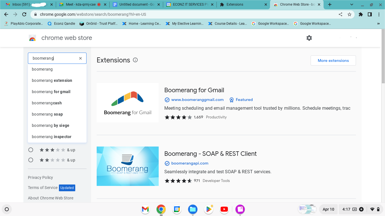Switch to the ECONZ IT SERVICES tab
The image size is (385, 216).
[x=189, y=4]
